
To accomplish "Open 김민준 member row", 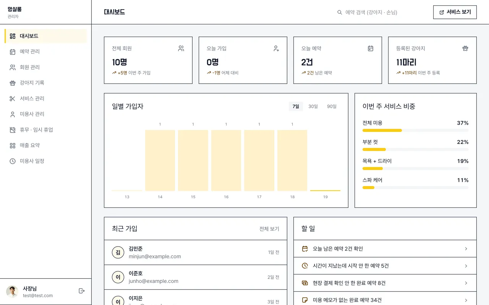I will click(196, 252).
